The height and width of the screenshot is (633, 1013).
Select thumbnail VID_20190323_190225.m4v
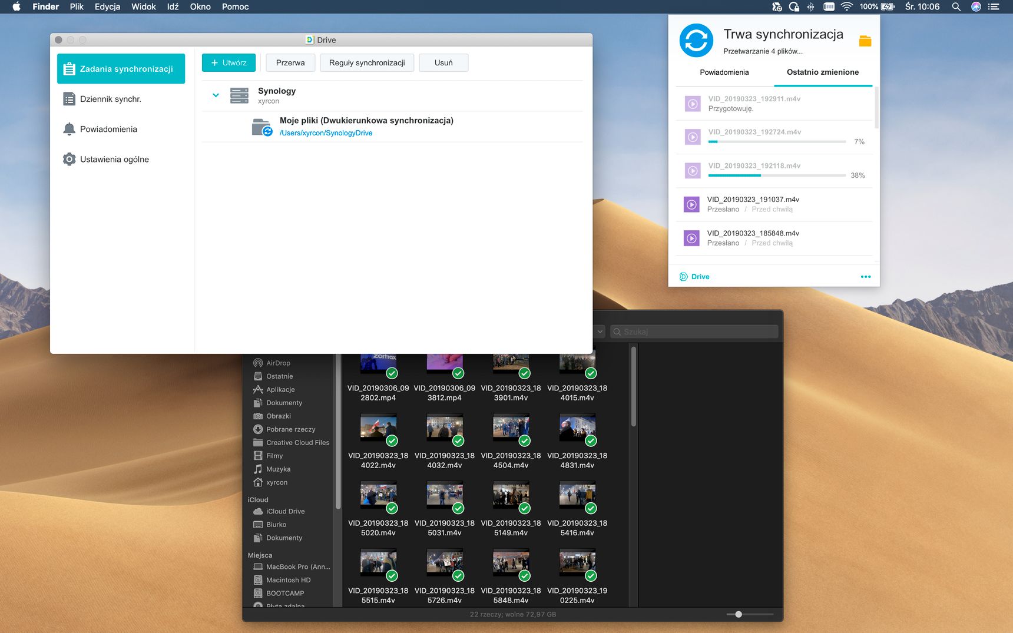(577, 563)
